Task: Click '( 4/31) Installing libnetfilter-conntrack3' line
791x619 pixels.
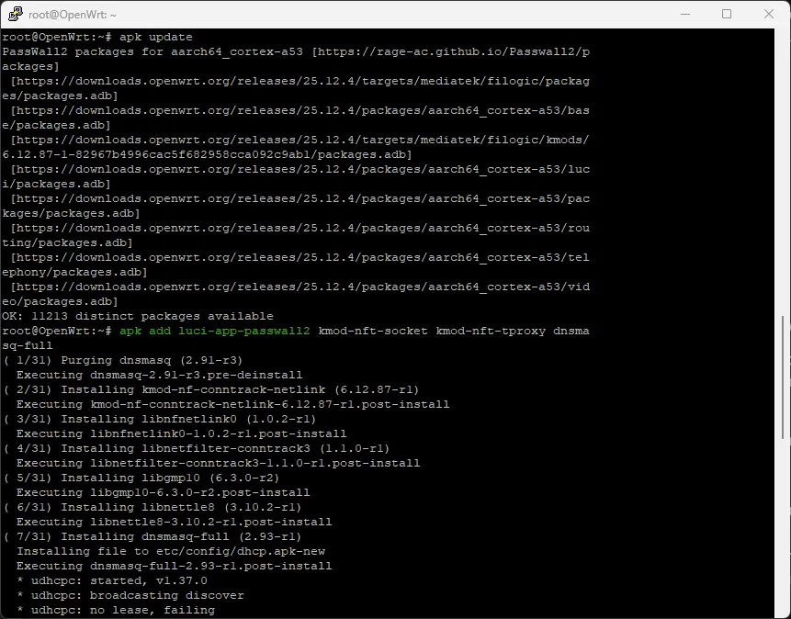Action: (196, 448)
